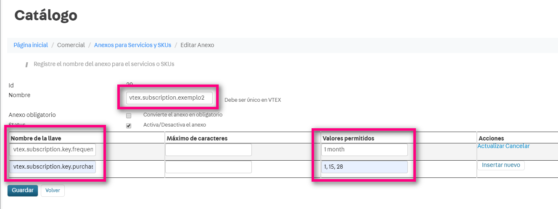Click the vtex.subscription.key.frequency key name field
This screenshot has height=209, width=558.
point(53,150)
